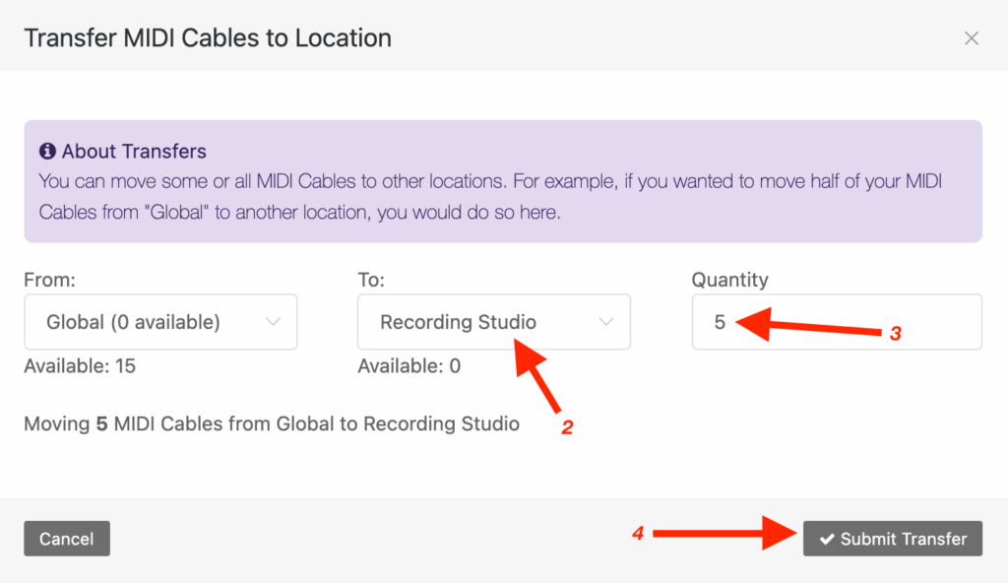The width and height of the screenshot is (1008, 583).
Task: Click the Moving 5 MIDI Cables summary text
Action: pyautogui.click(x=271, y=423)
